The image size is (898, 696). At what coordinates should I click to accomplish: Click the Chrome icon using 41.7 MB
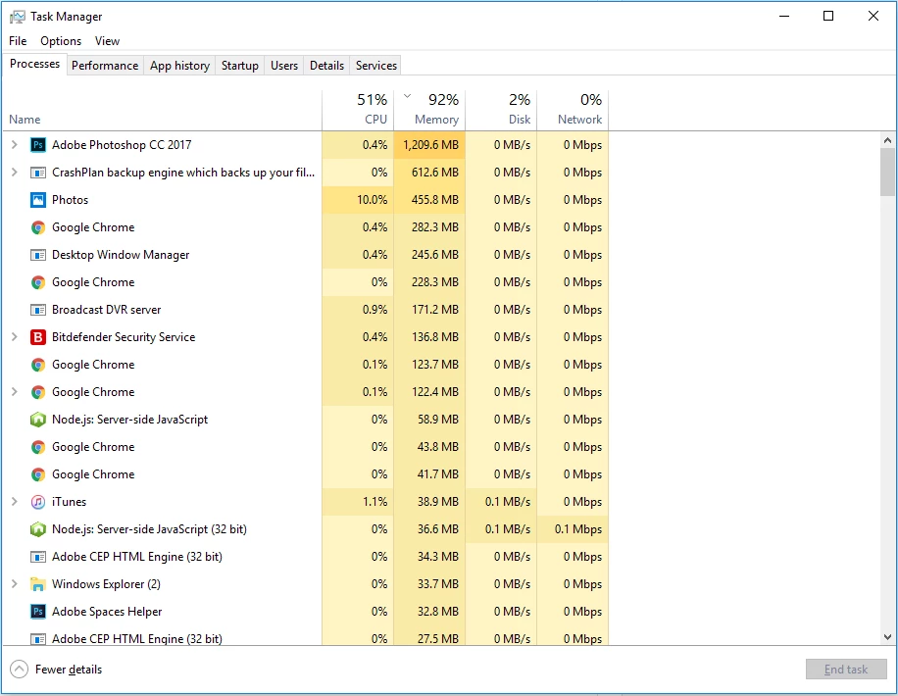tap(38, 474)
